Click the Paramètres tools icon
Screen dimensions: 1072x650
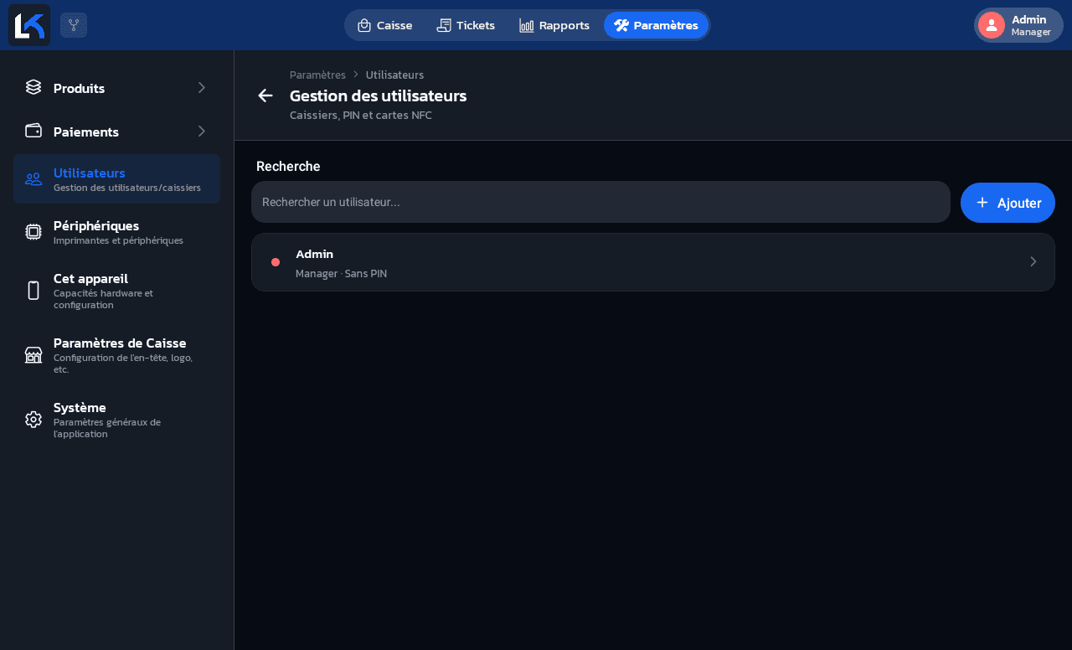[621, 25]
